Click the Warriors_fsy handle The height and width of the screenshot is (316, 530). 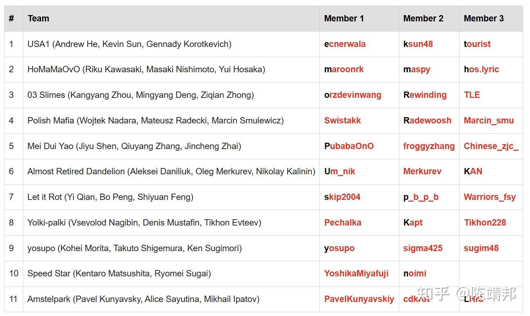[x=490, y=197]
